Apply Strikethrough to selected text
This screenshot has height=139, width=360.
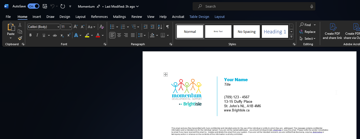coord(55,35)
